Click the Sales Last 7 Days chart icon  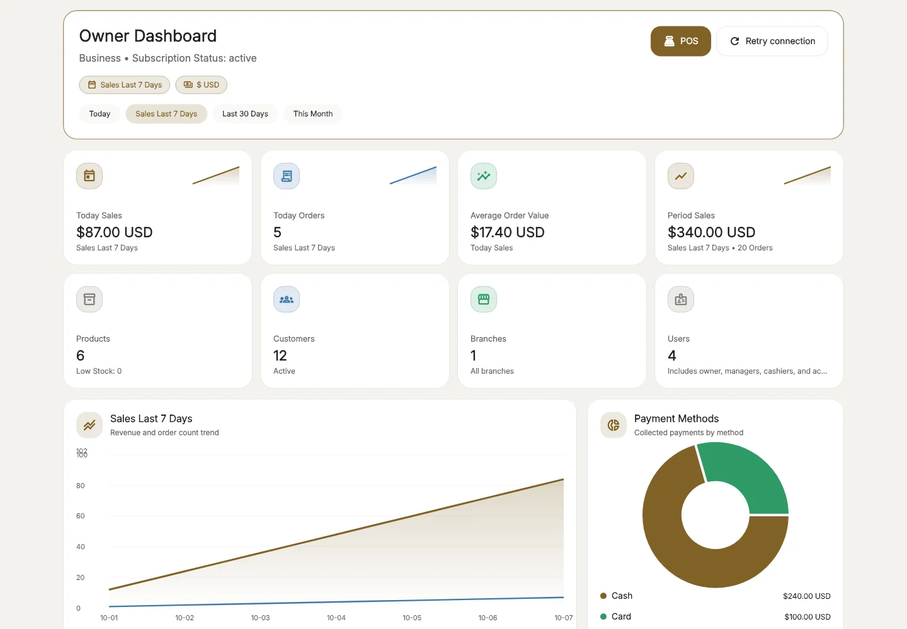(89, 425)
